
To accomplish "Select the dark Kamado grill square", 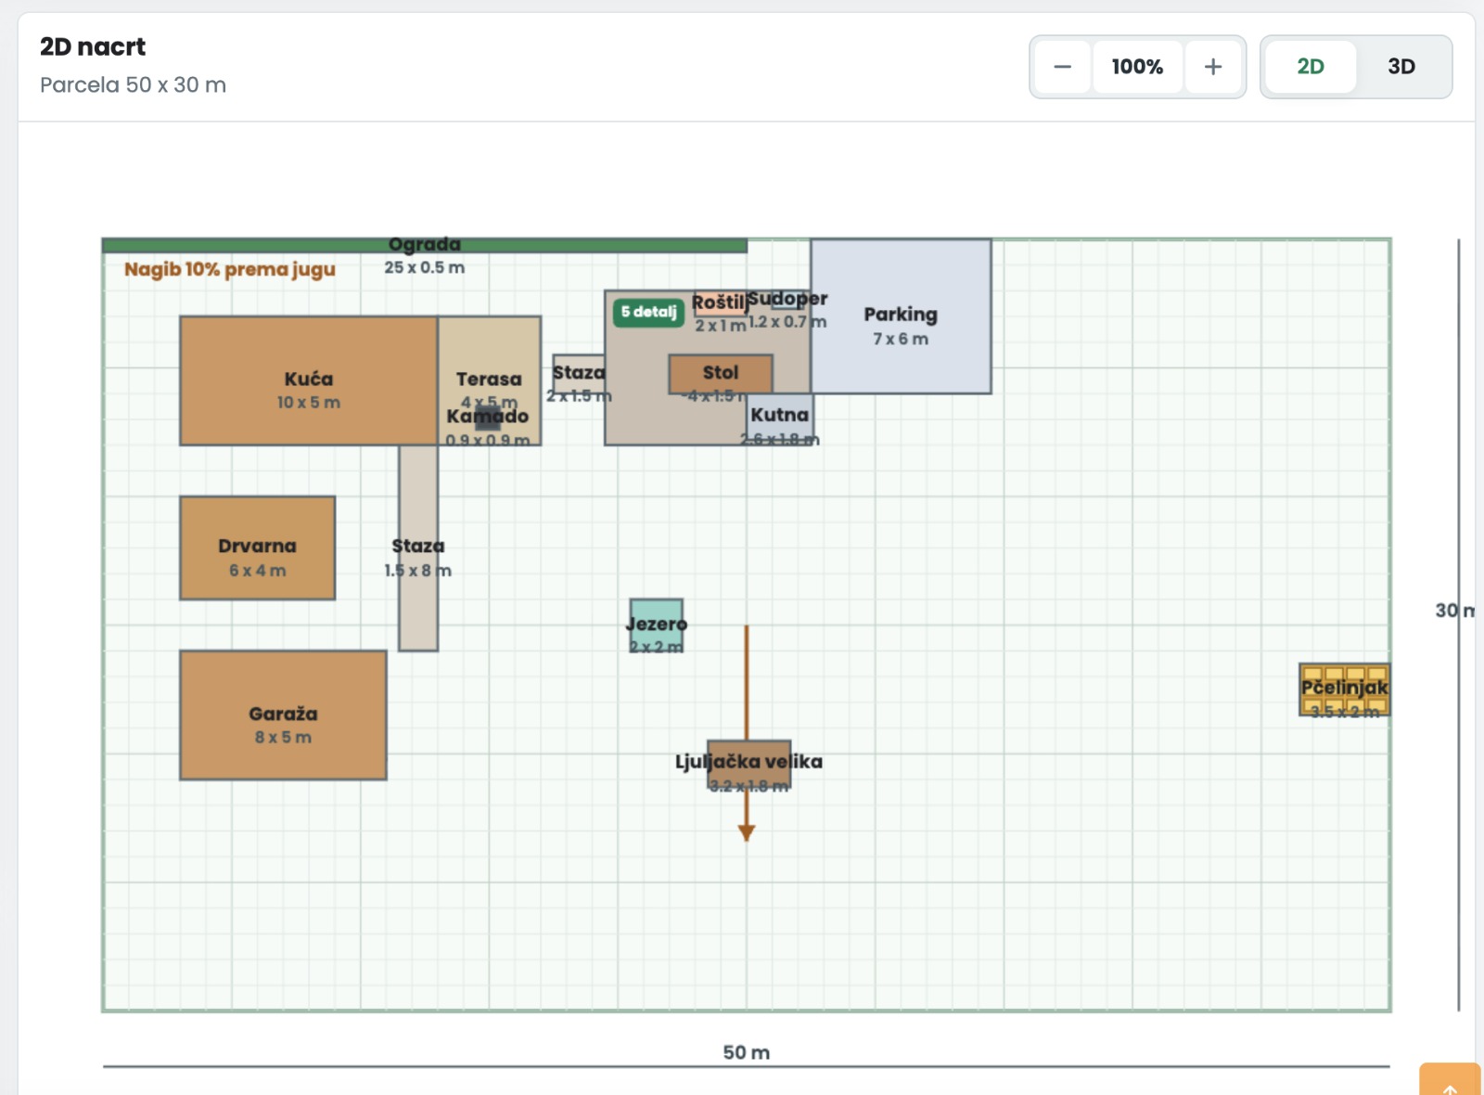I will pos(488,418).
